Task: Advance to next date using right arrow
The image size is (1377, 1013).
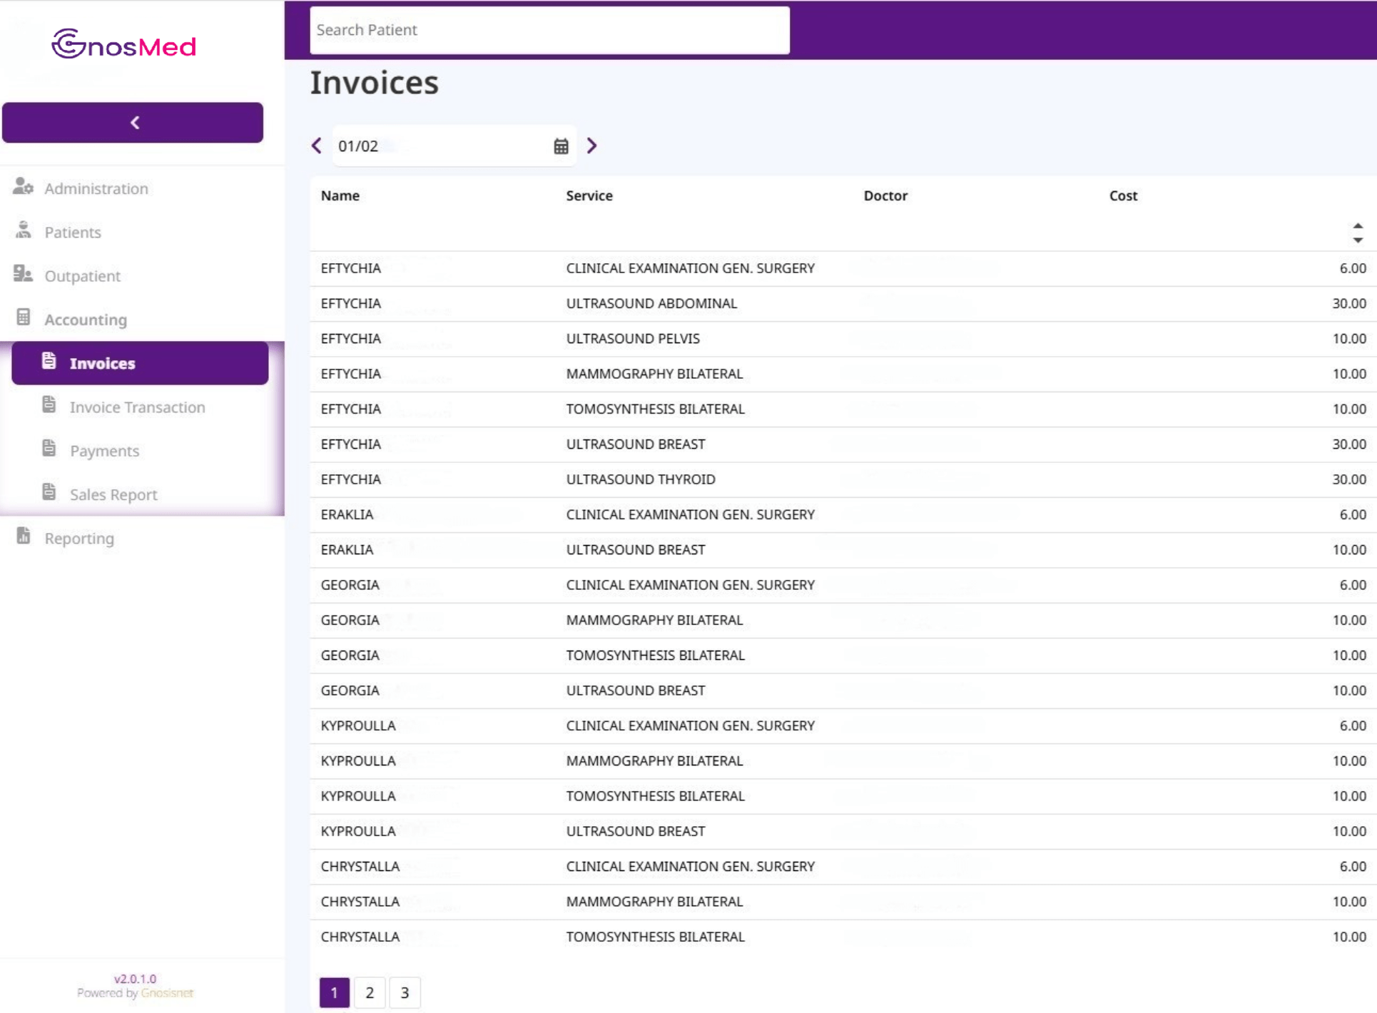Action: pos(591,146)
